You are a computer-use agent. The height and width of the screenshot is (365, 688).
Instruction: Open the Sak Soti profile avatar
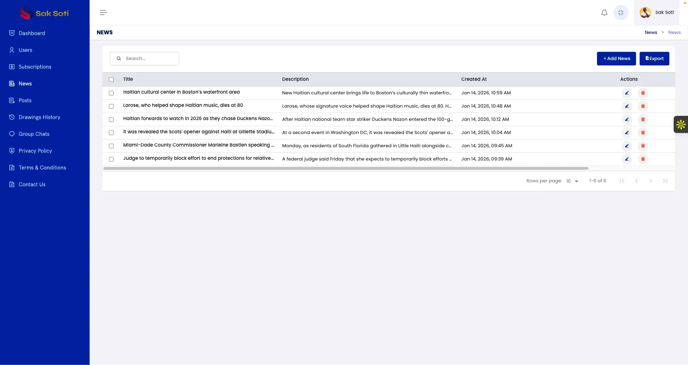645,13
